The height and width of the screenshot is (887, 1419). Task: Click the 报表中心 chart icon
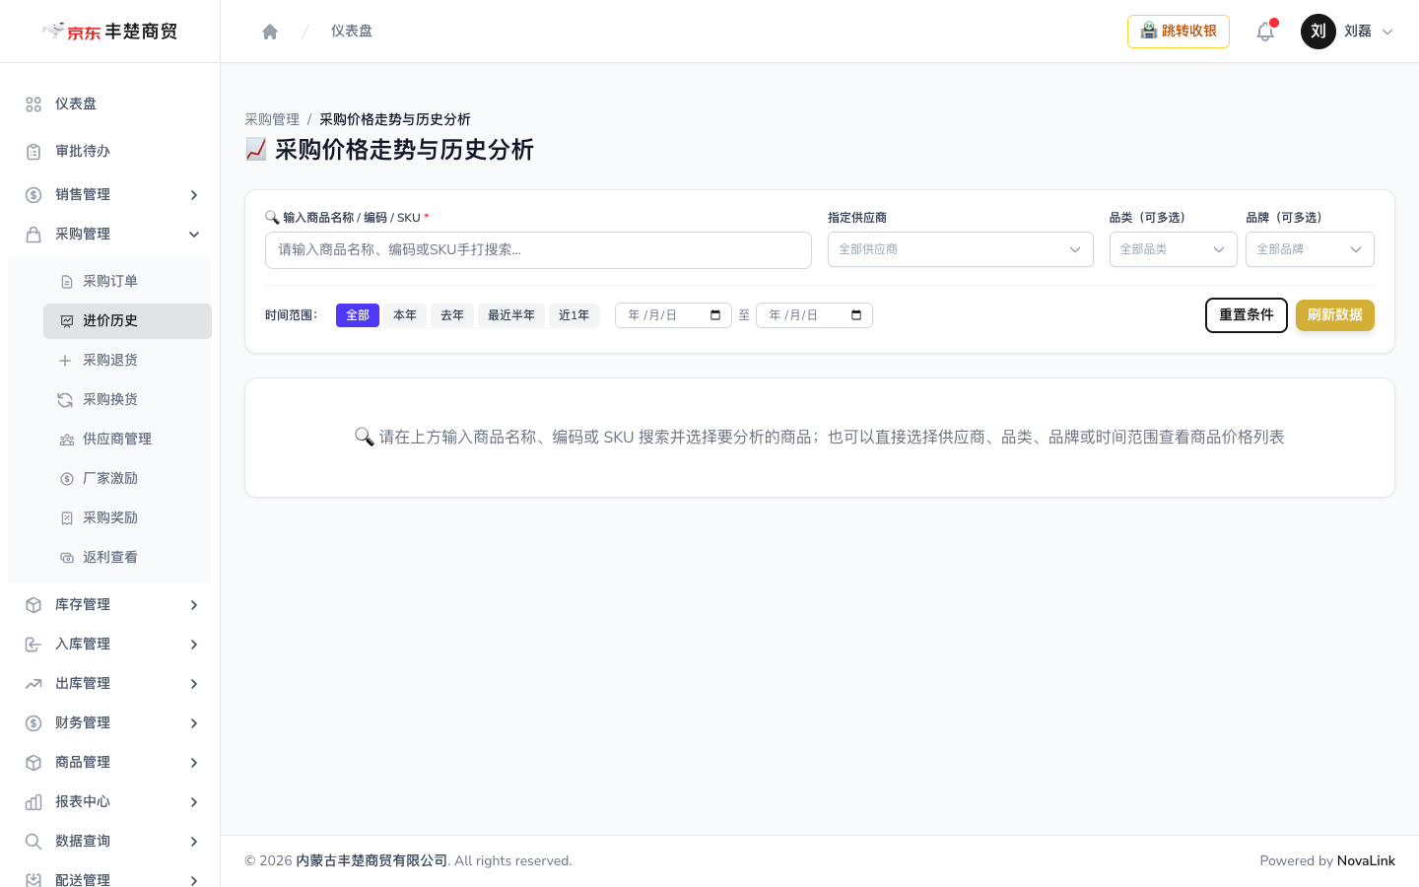tap(34, 802)
